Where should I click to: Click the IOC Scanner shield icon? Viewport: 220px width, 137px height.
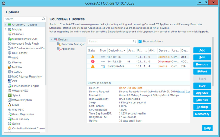pyautogui.click(x=9, y=53)
